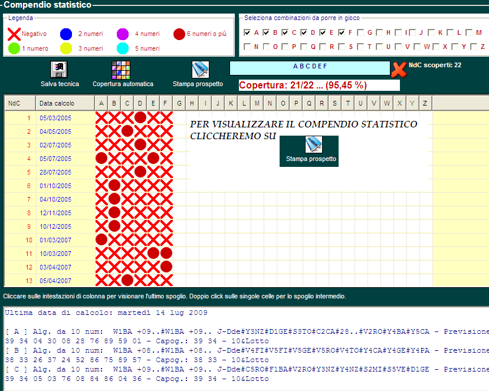Click the Copertura 21/22 coverage field
489x391 pixels.
319,85
